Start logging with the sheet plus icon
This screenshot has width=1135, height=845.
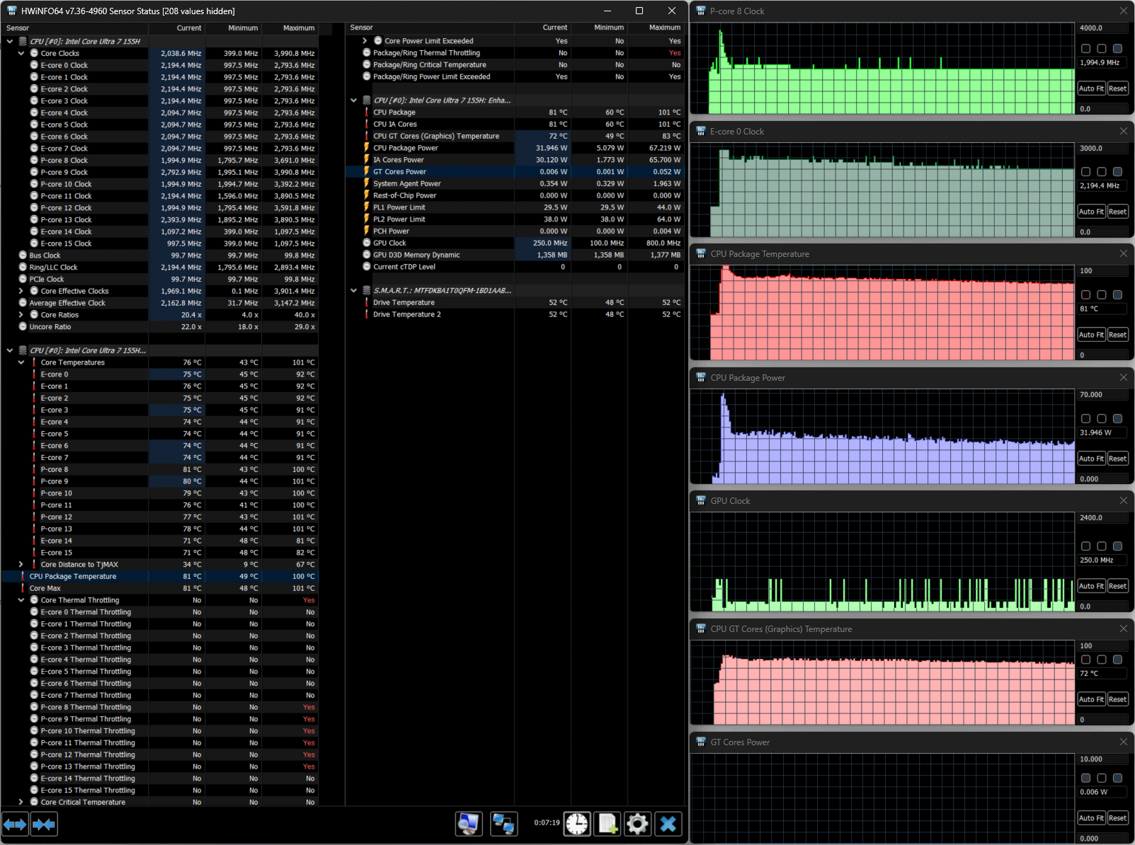coord(608,824)
